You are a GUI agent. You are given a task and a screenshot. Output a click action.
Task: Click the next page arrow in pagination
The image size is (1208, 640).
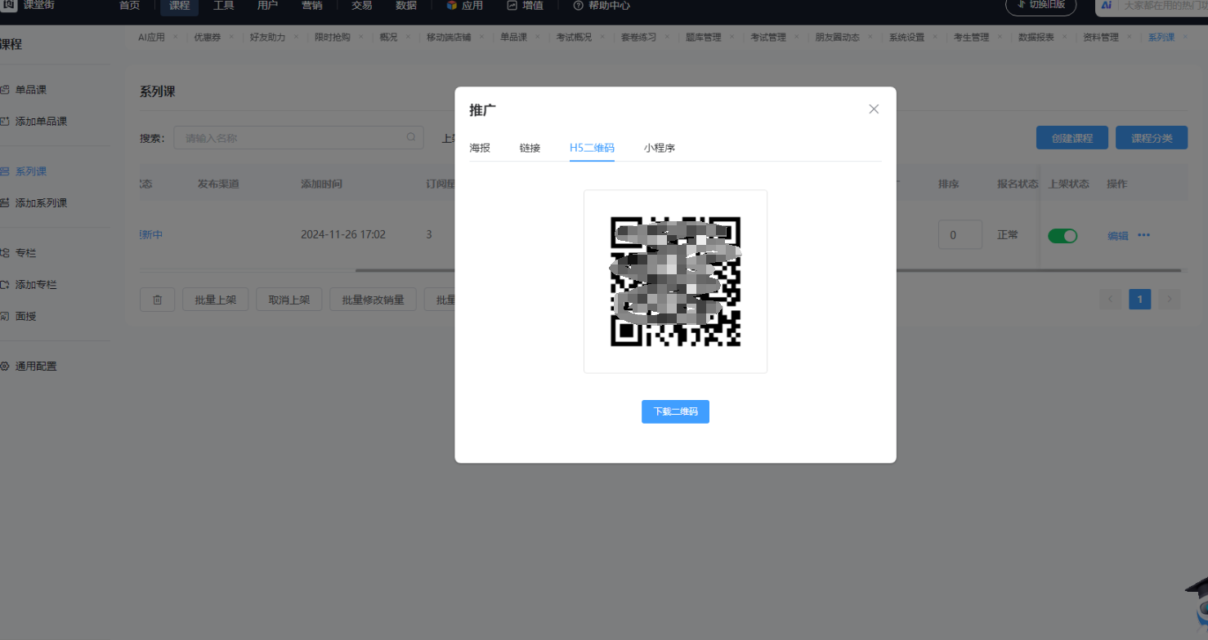click(x=1170, y=300)
